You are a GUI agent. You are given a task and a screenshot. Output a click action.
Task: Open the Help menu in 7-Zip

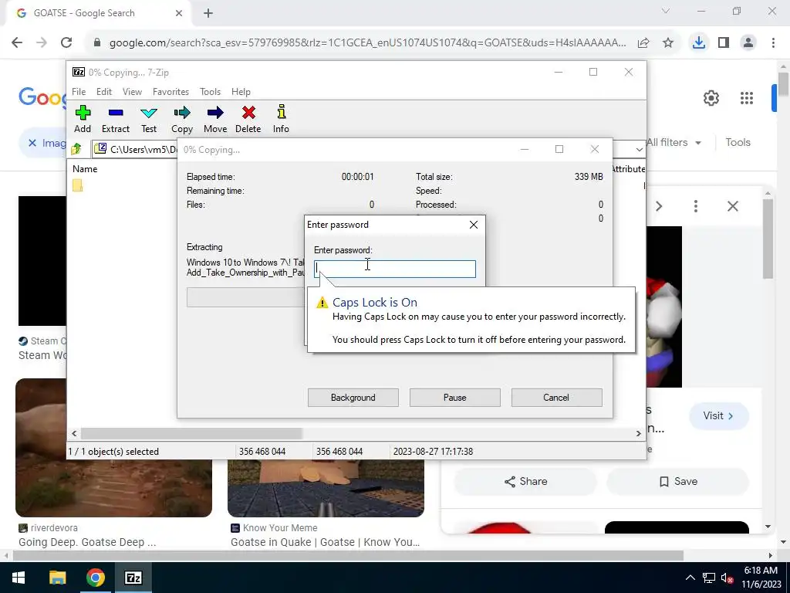coord(241,92)
